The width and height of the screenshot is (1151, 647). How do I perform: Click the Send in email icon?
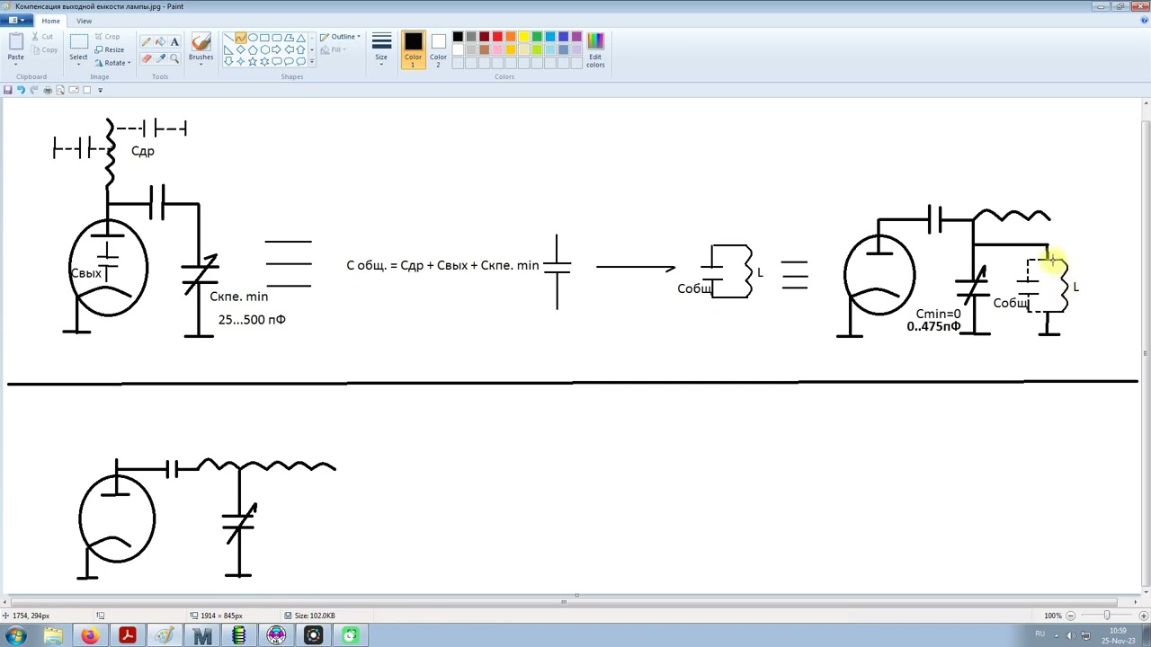[74, 90]
